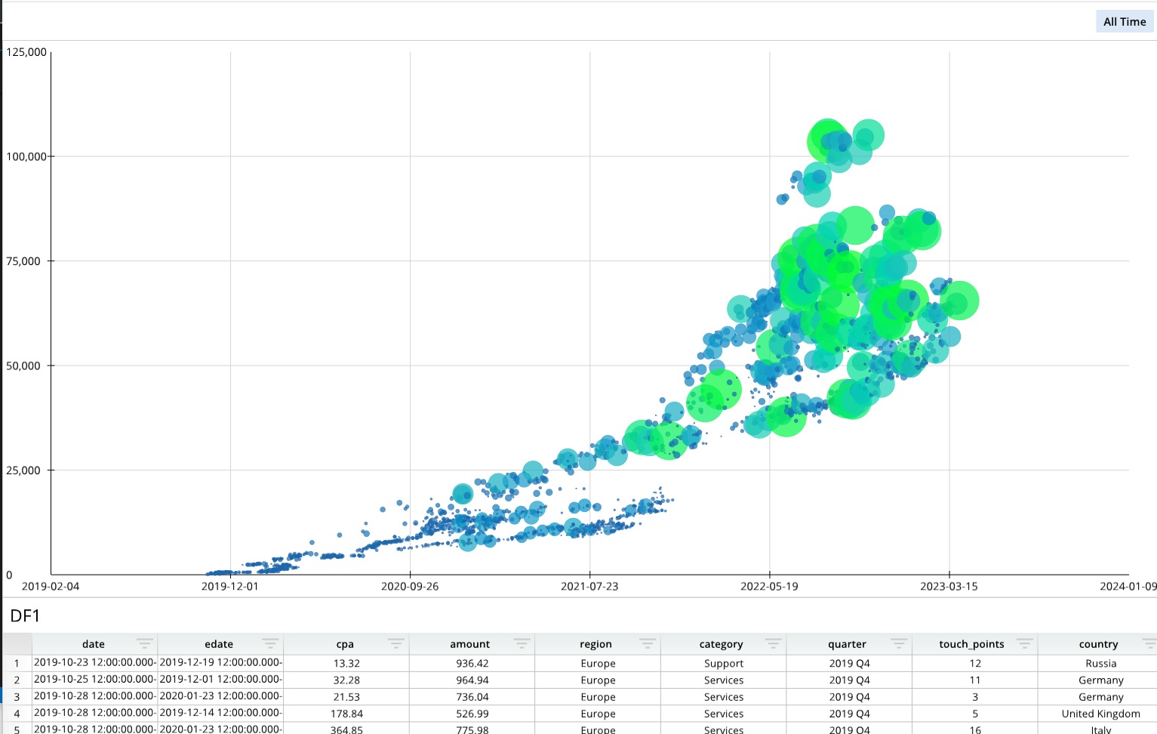1157x734 pixels.
Task: Select the touch_points cell with value 3
Action: pos(975,696)
